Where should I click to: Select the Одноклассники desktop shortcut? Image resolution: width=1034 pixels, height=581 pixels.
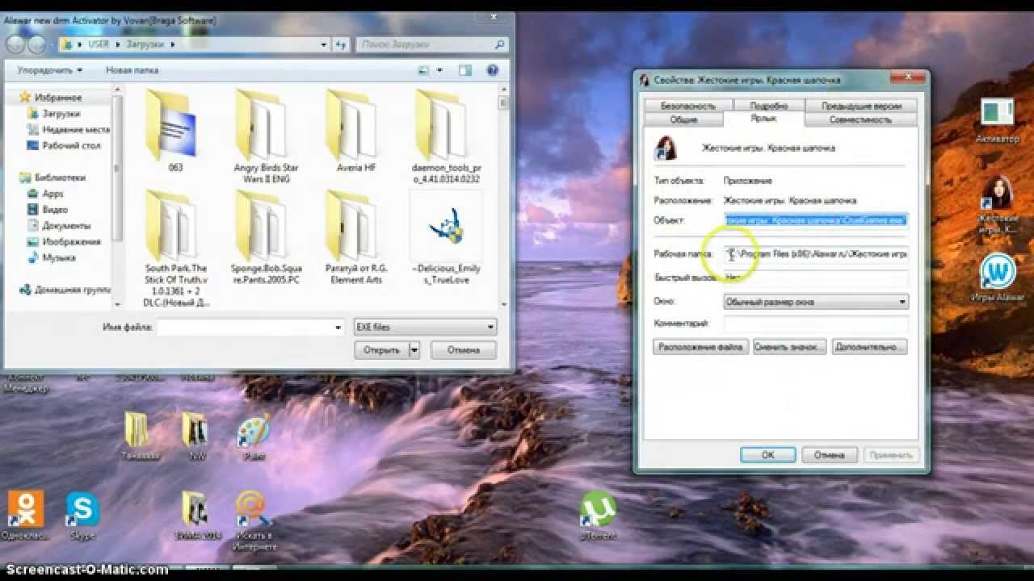click(26, 517)
